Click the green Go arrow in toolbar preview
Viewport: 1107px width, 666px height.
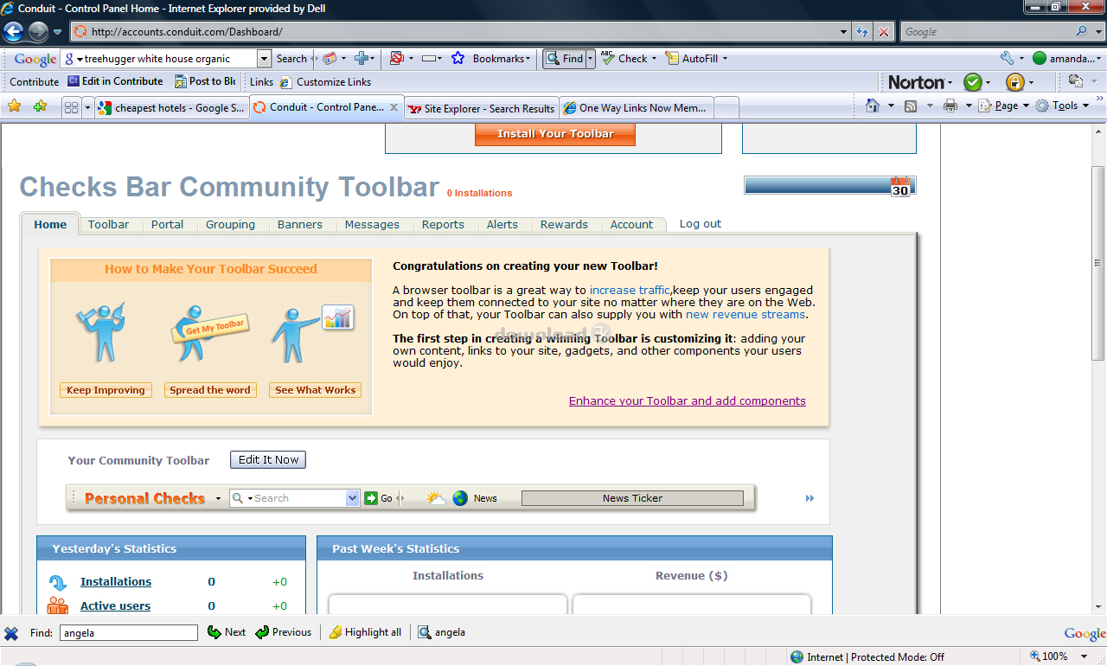[x=371, y=498]
